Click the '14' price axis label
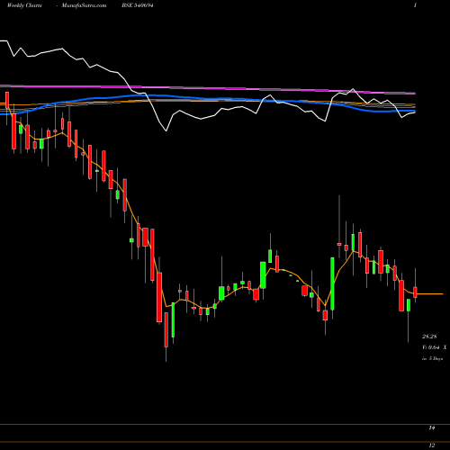The image size is (450, 450). pyautogui.click(x=431, y=428)
